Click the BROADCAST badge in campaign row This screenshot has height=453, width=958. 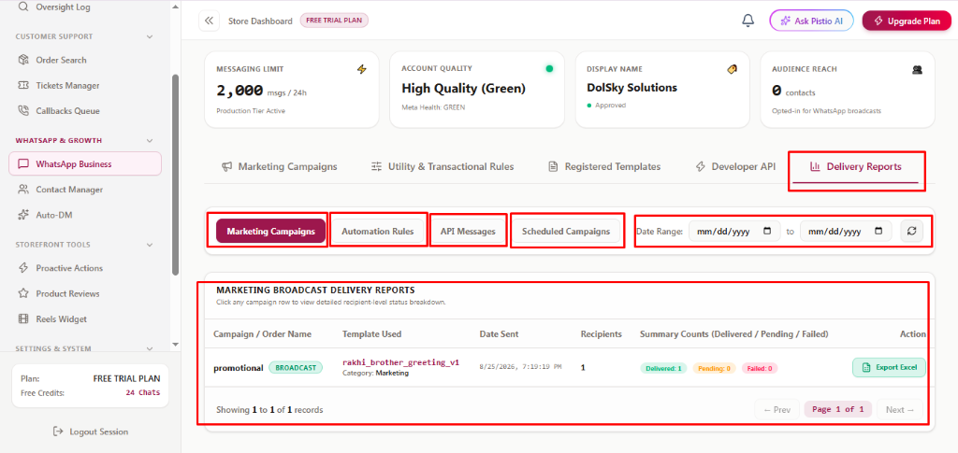(296, 368)
